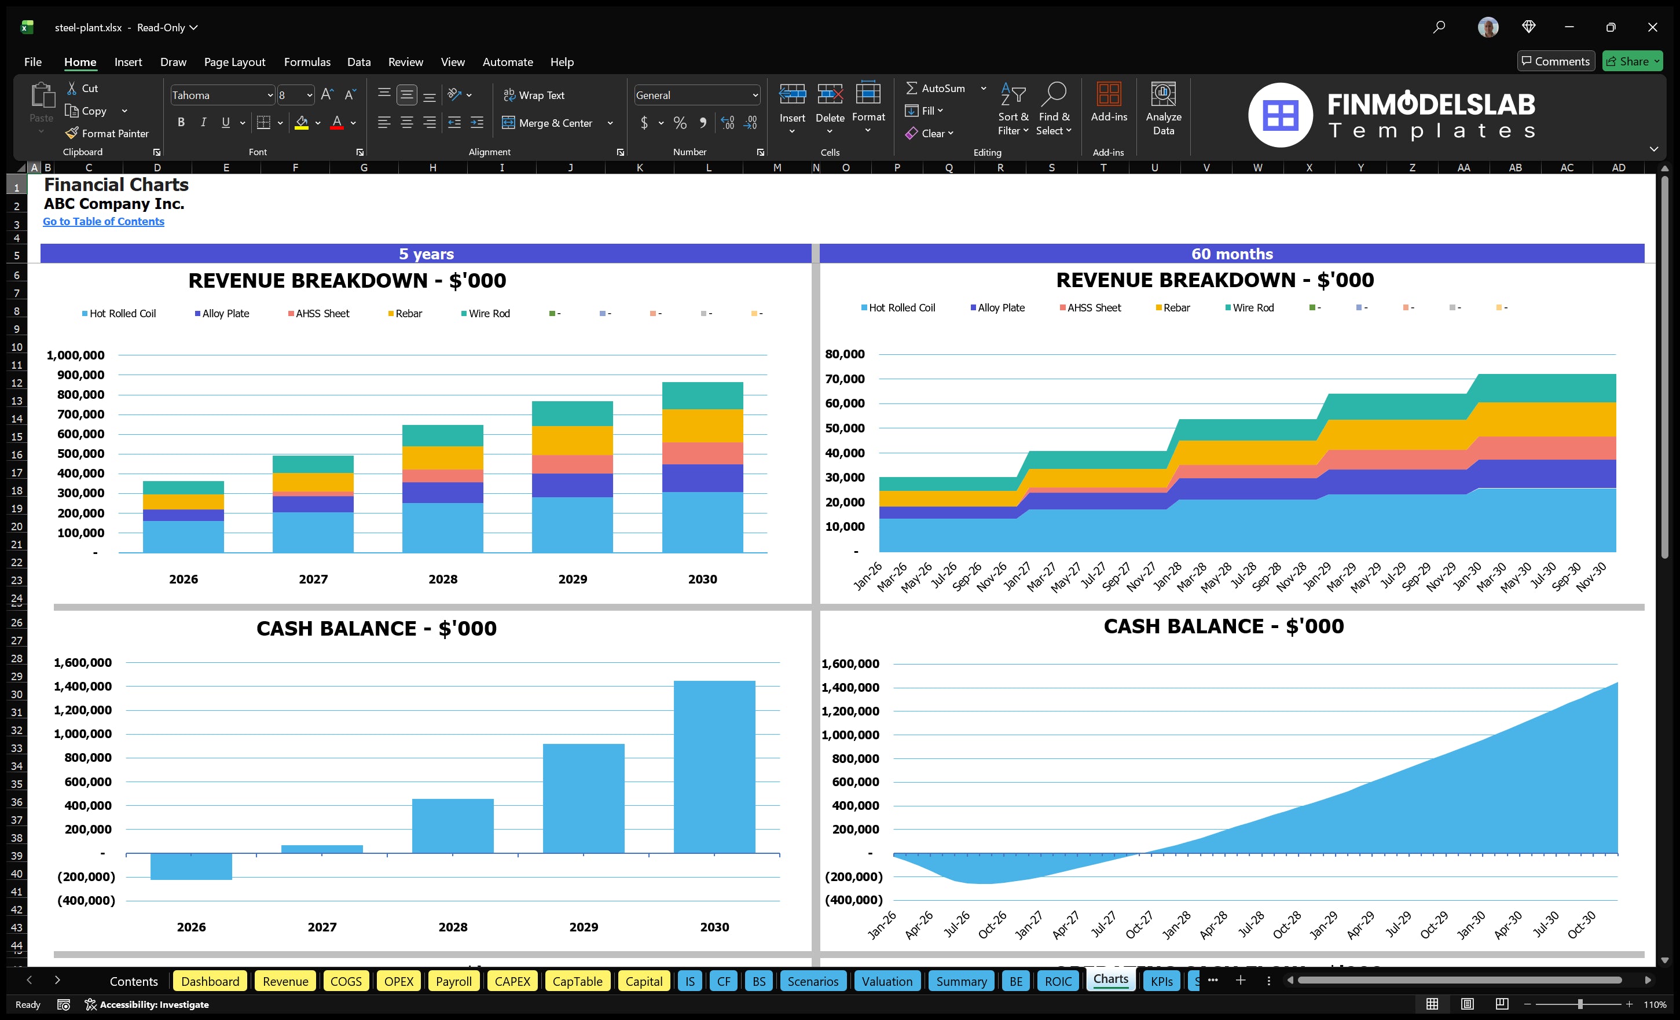Image resolution: width=1680 pixels, height=1020 pixels.
Task: Toggle bold formatting
Action: pos(181,123)
